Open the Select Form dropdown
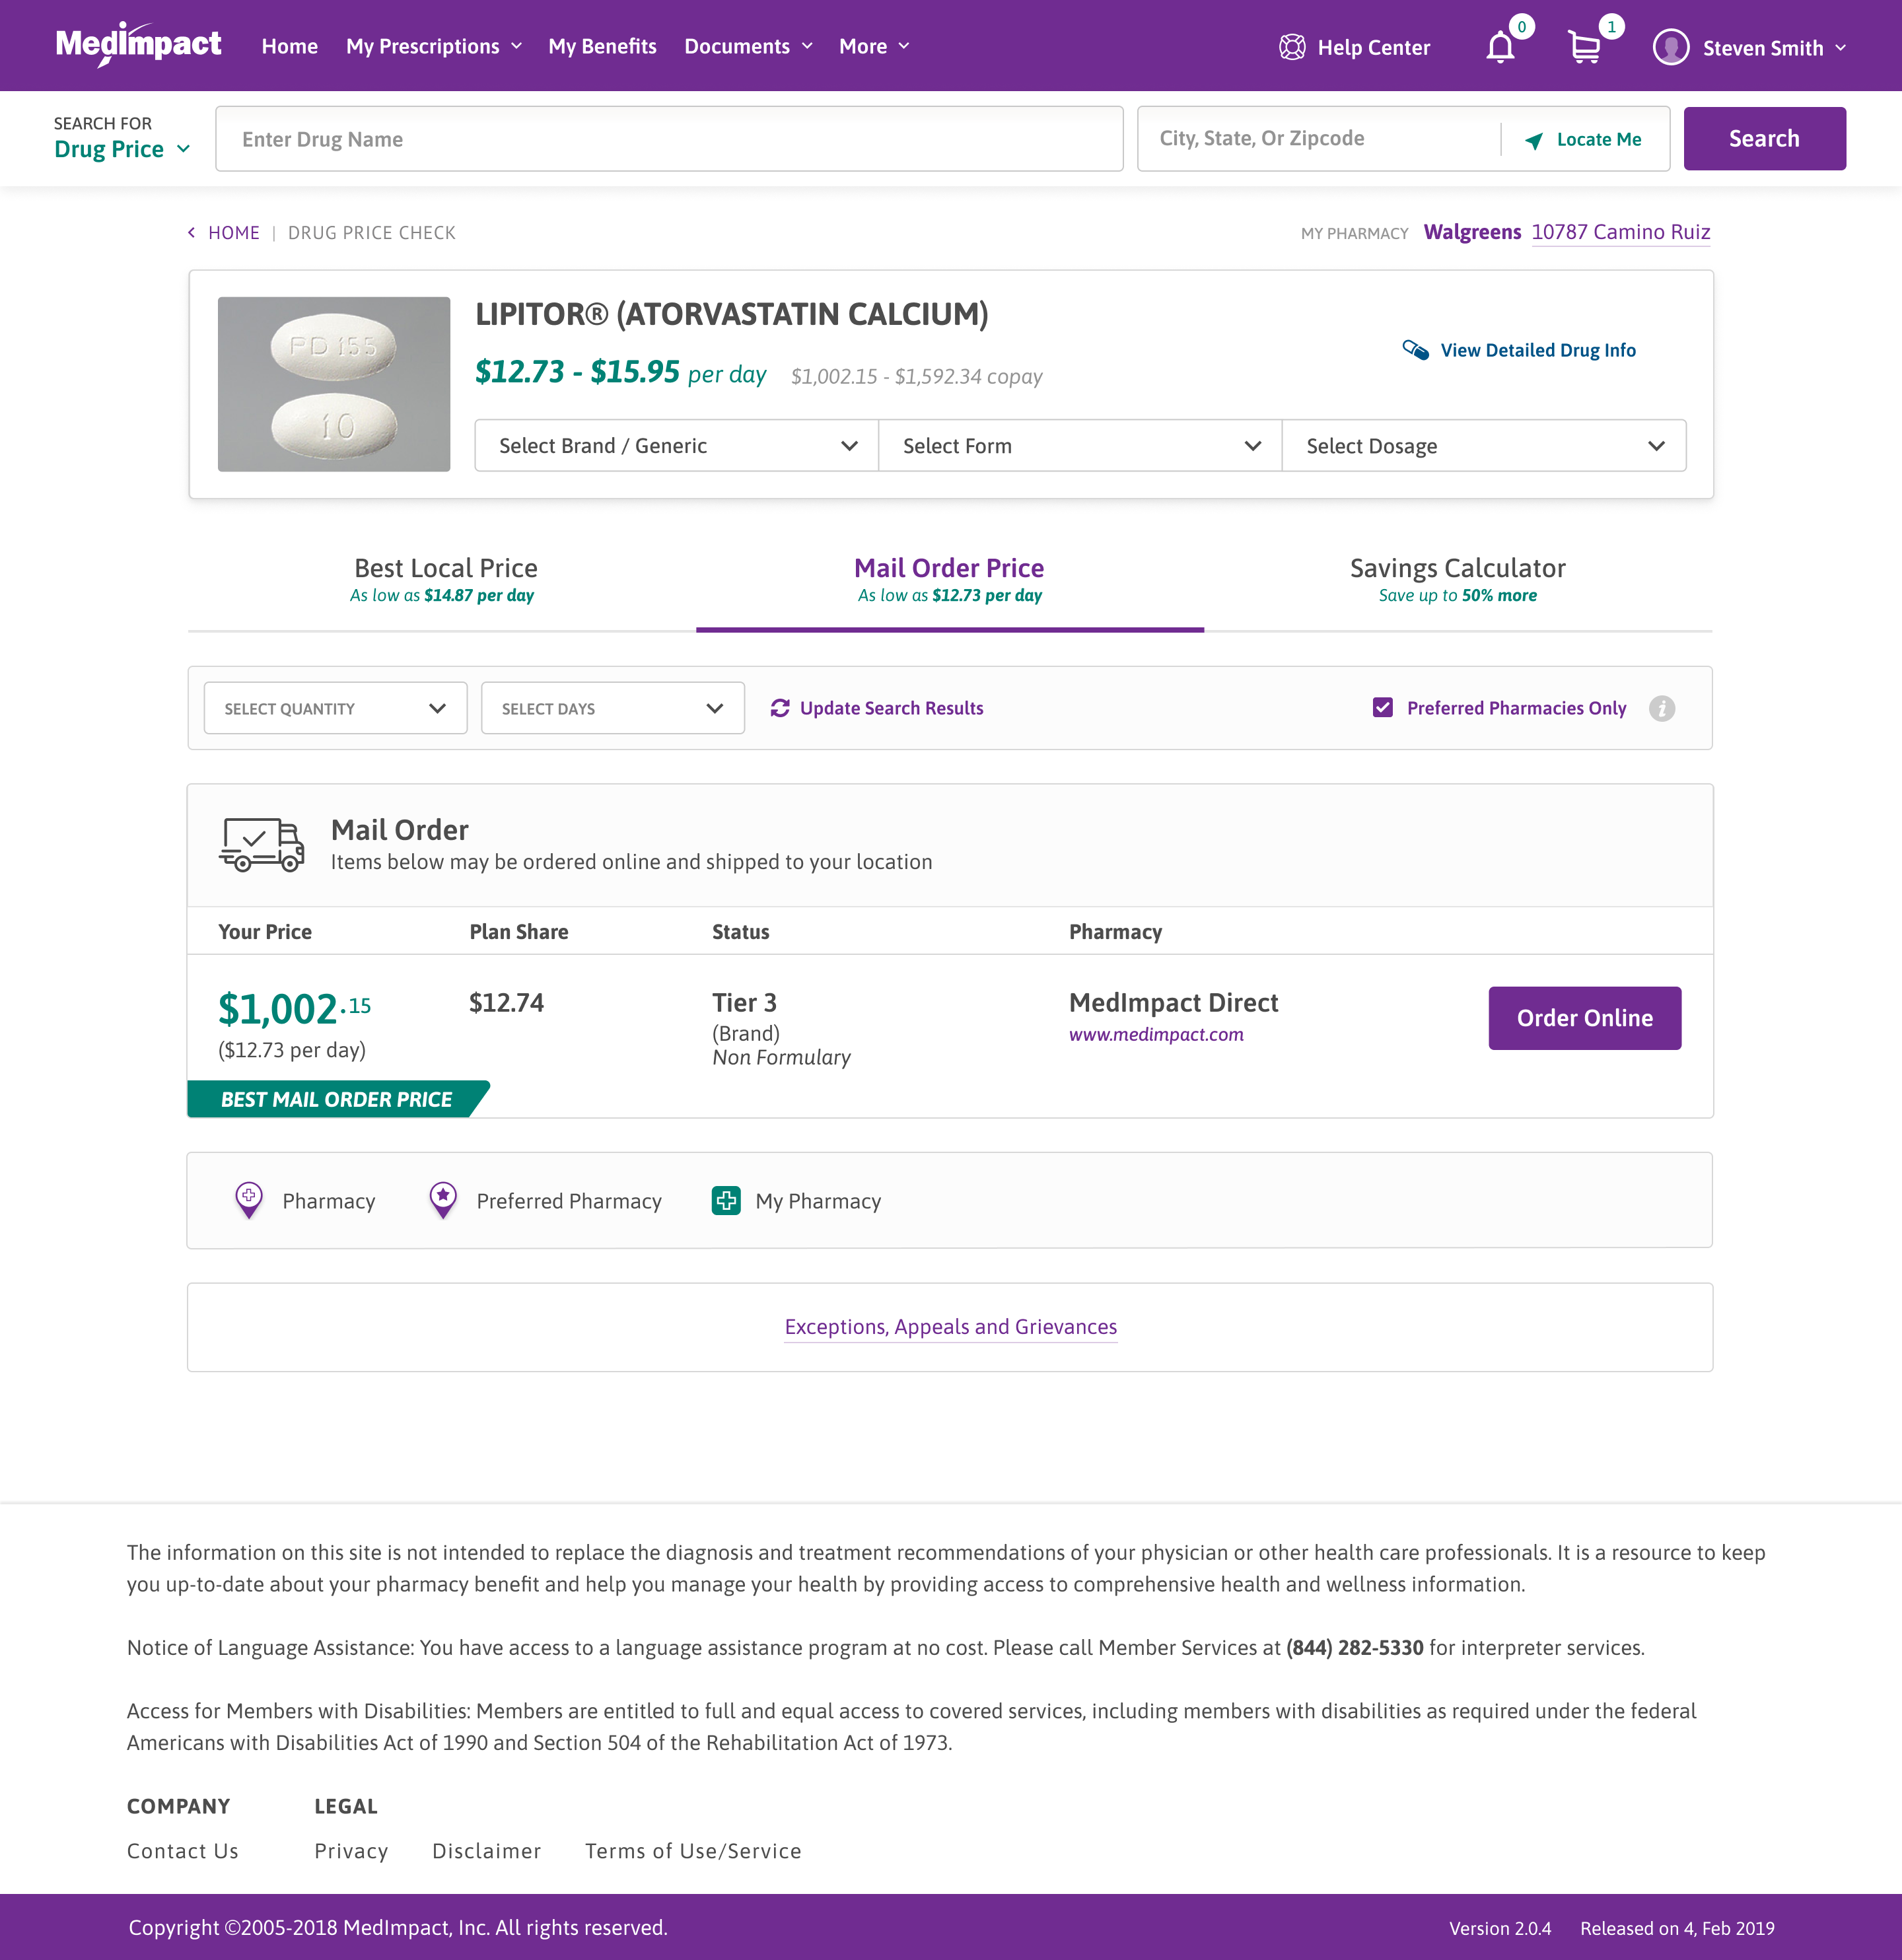The height and width of the screenshot is (1960, 1902). (1080, 446)
